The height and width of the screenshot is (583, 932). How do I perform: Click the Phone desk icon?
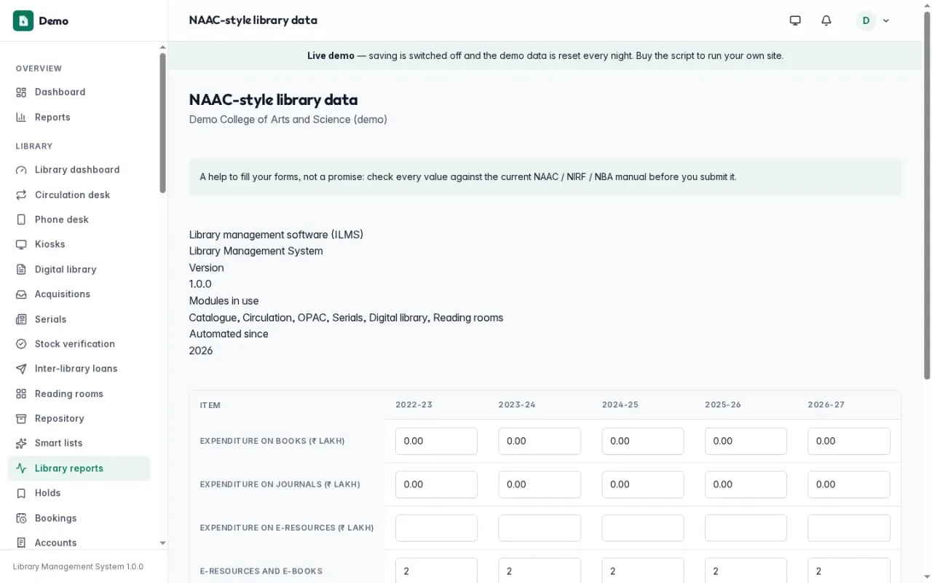(21, 219)
